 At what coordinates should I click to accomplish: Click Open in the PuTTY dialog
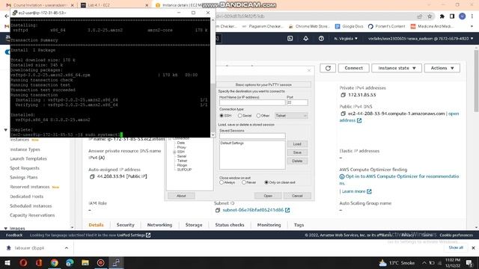(x=268, y=196)
